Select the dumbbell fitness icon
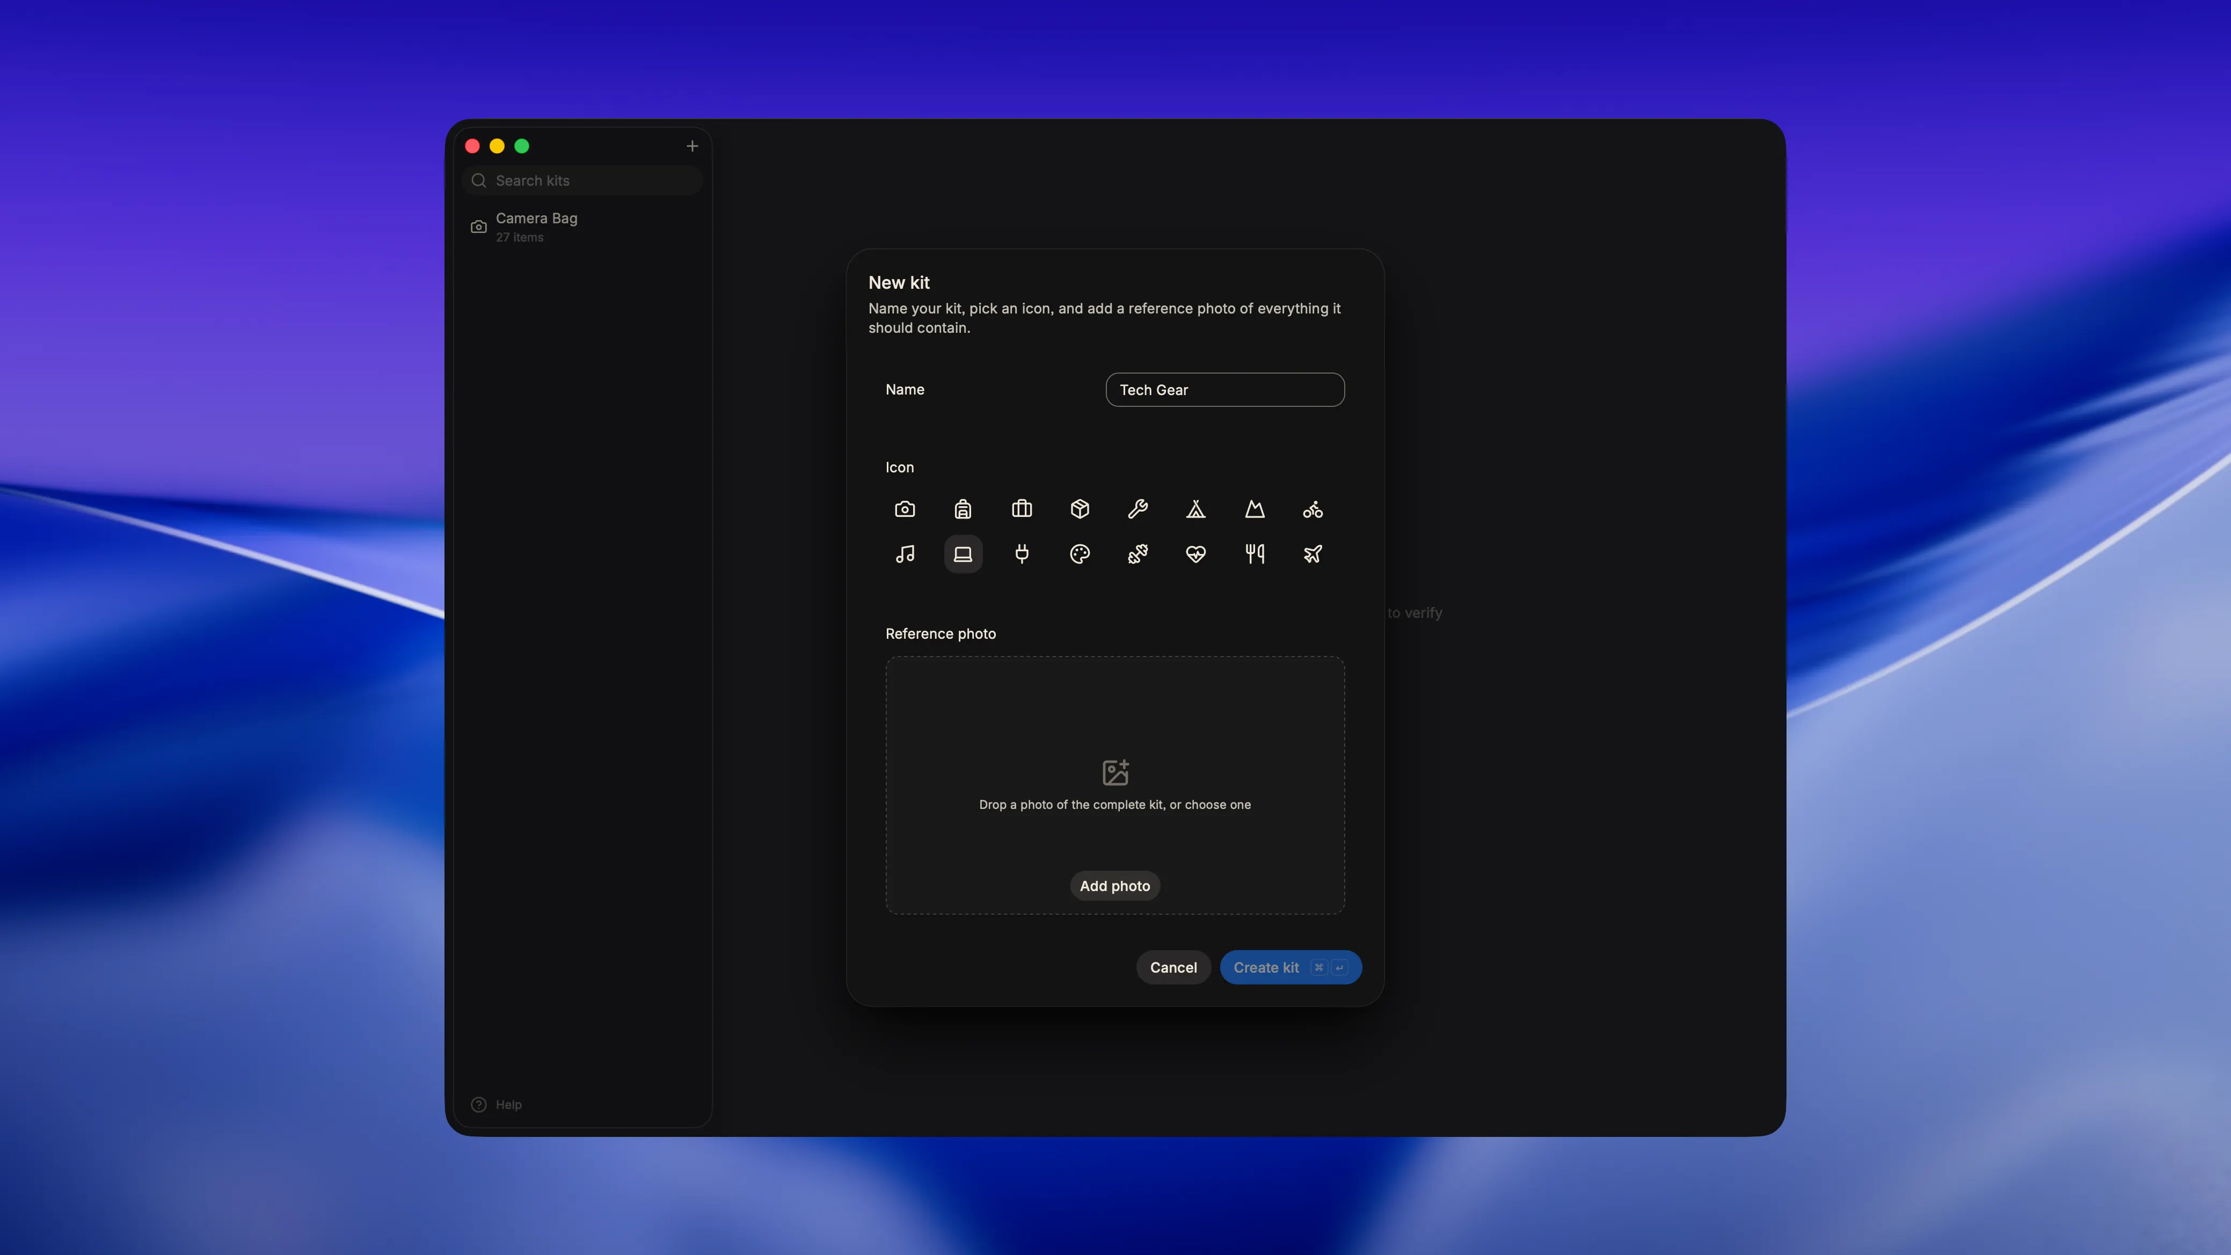 click(1137, 553)
